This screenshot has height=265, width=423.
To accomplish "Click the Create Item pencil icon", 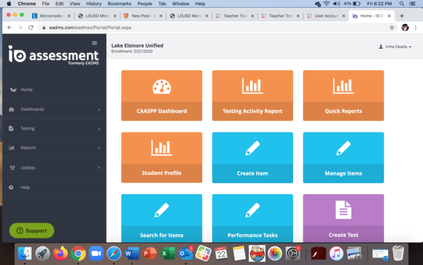I will point(252,148).
